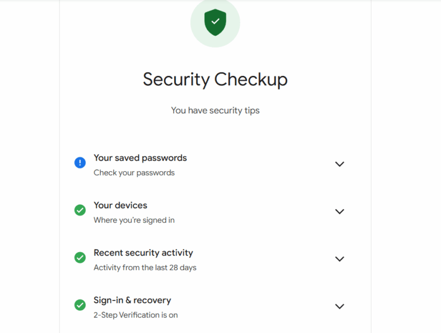
Task: Click Where you're signed in text
Action: pos(134,220)
